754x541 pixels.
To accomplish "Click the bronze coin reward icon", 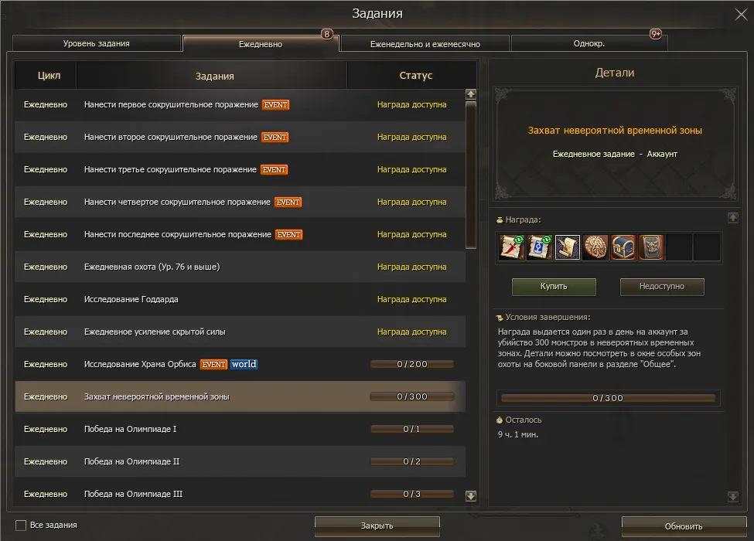I will [595, 247].
